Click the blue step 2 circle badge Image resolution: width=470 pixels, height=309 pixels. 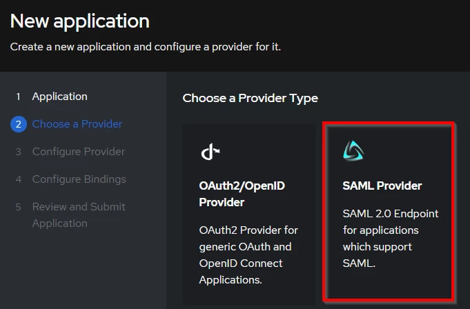tap(19, 124)
